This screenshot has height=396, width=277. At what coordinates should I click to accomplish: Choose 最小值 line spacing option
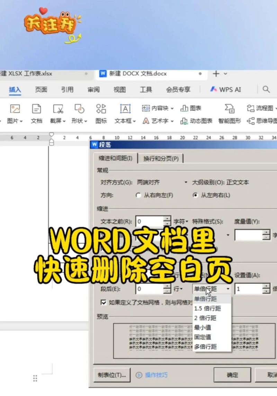[212, 328]
